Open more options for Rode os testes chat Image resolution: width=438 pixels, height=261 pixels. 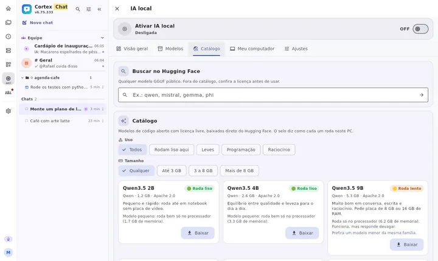coord(103,87)
